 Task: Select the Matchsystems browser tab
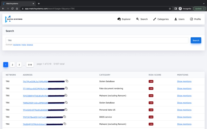pyautogui.click(x=18, y=4)
